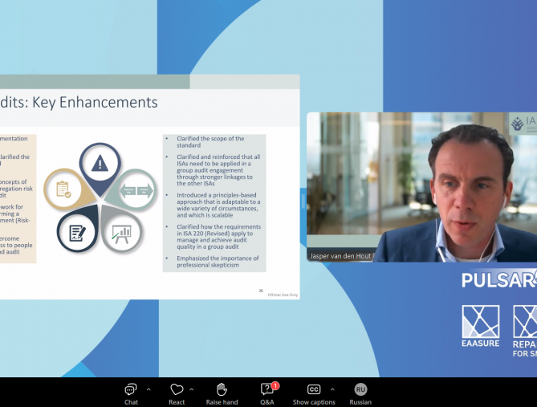Viewport: 537px width, 407px height.
Task: Click the React heart icon
Action: pyautogui.click(x=177, y=390)
